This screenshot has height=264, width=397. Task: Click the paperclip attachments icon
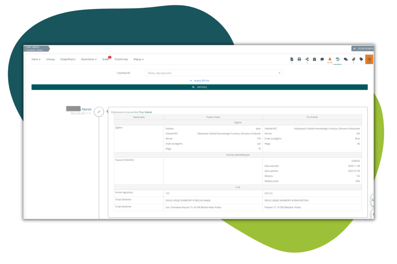coord(354,59)
